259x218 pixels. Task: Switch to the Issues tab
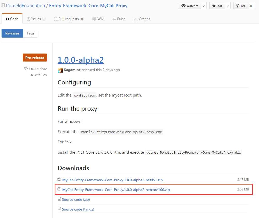point(36,19)
